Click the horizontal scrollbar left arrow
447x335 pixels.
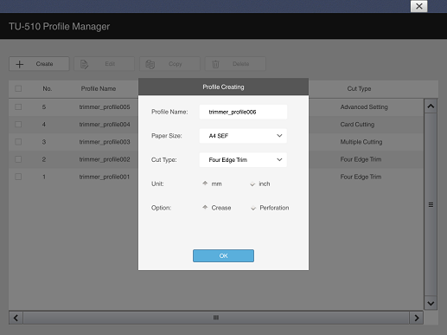16,318
